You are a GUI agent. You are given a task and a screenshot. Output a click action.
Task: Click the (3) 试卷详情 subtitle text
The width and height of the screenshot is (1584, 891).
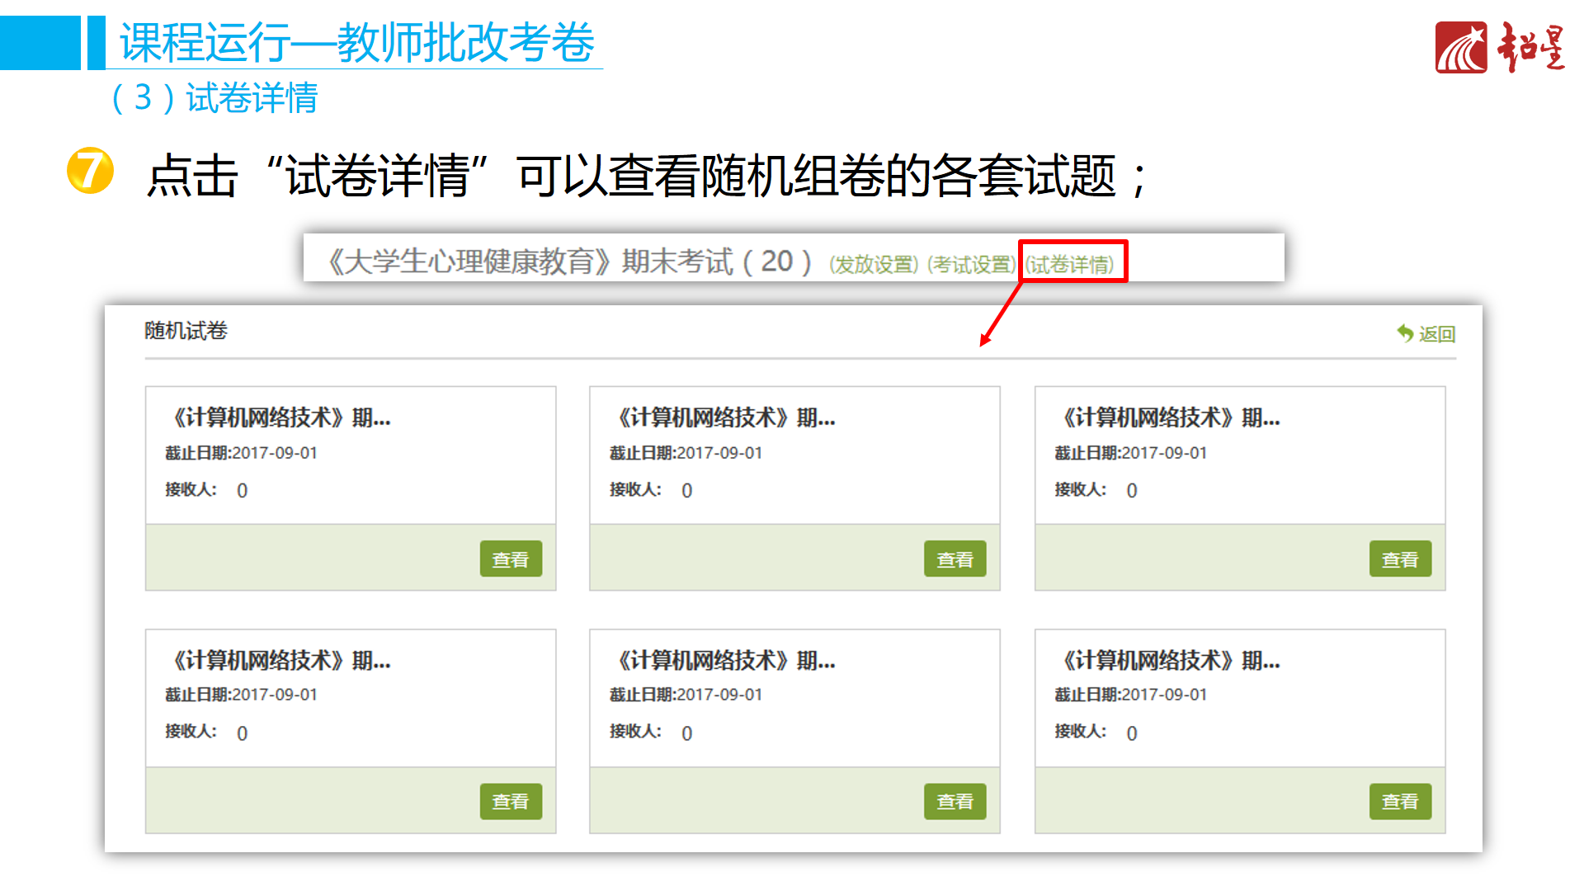[214, 98]
